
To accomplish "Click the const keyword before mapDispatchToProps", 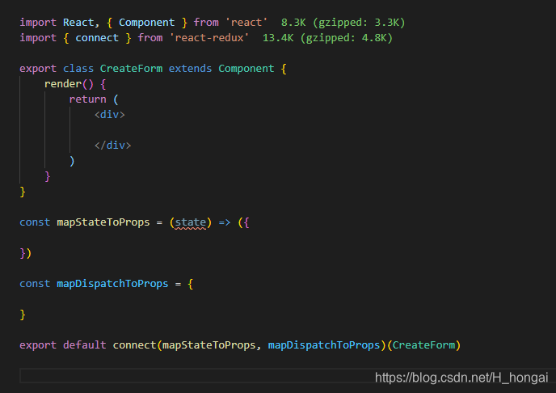I will tap(35, 284).
